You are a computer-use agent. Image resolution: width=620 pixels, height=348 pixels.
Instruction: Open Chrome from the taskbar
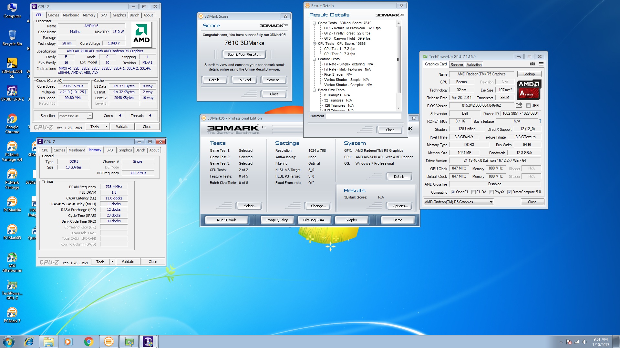pyautogui.click(x=88, y=342)
